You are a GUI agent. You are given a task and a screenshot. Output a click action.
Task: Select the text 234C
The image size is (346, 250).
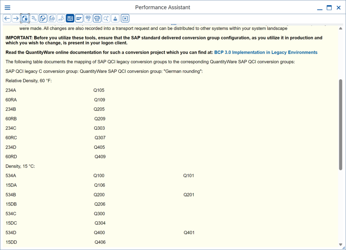[x=11, y=128]
